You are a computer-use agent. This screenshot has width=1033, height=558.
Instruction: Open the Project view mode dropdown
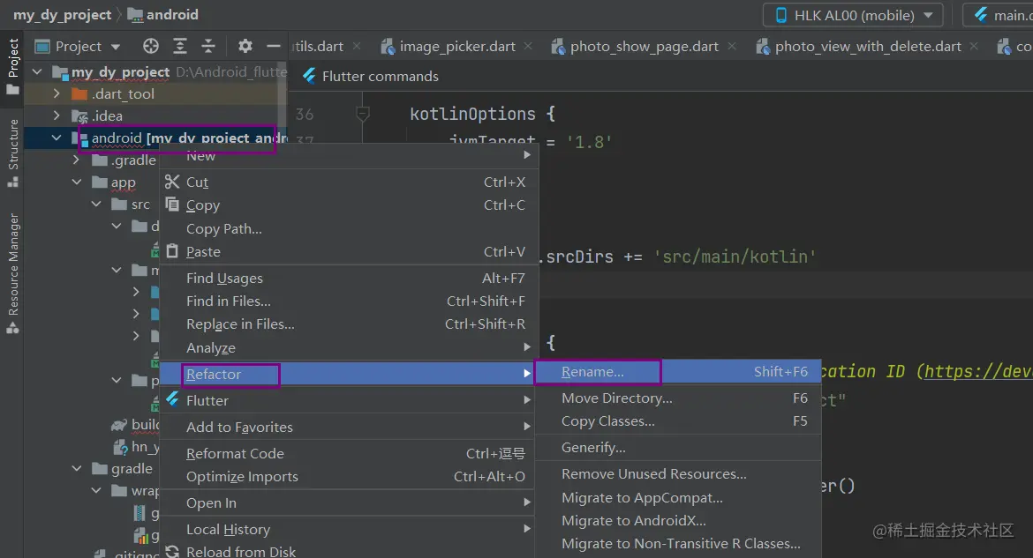[116, 47]
